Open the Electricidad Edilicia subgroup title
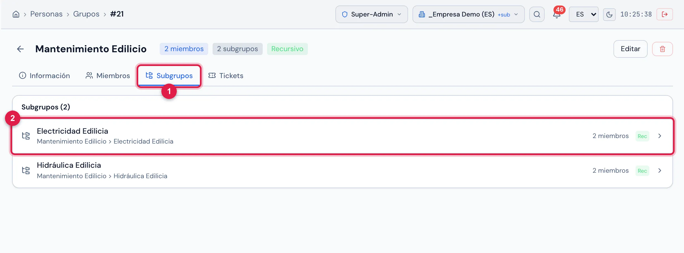Screen dimensions: 684x253 pyautogui.click(x=72, y=131)
